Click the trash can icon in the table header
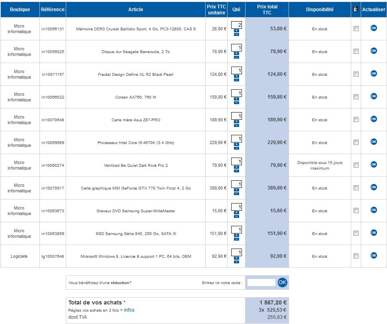The height and width of the screenshot is (324, 387). pos(356,10)
